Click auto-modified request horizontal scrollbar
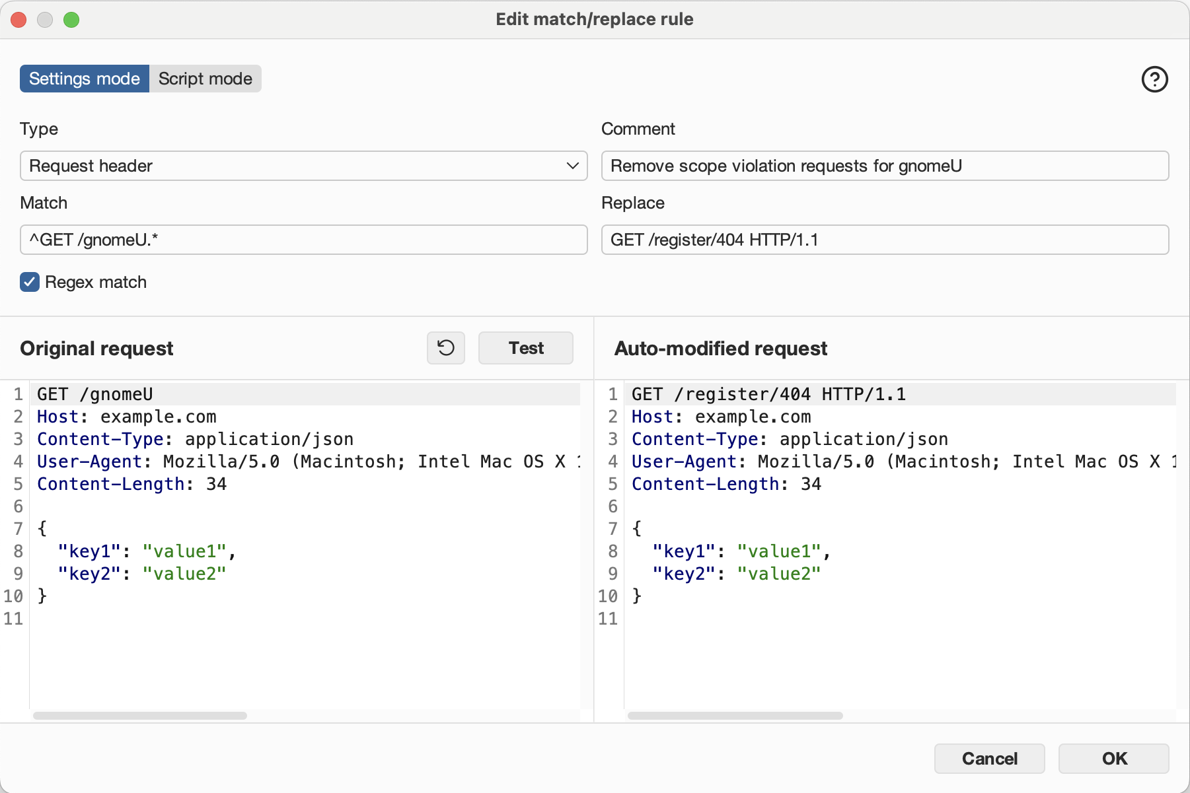This screenshot has width=1190, height=793. [735, 716]
